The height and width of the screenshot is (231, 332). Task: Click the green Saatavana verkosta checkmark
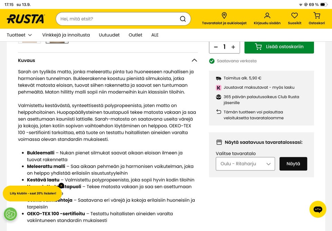pyautogui.click(x=212, y=61)
